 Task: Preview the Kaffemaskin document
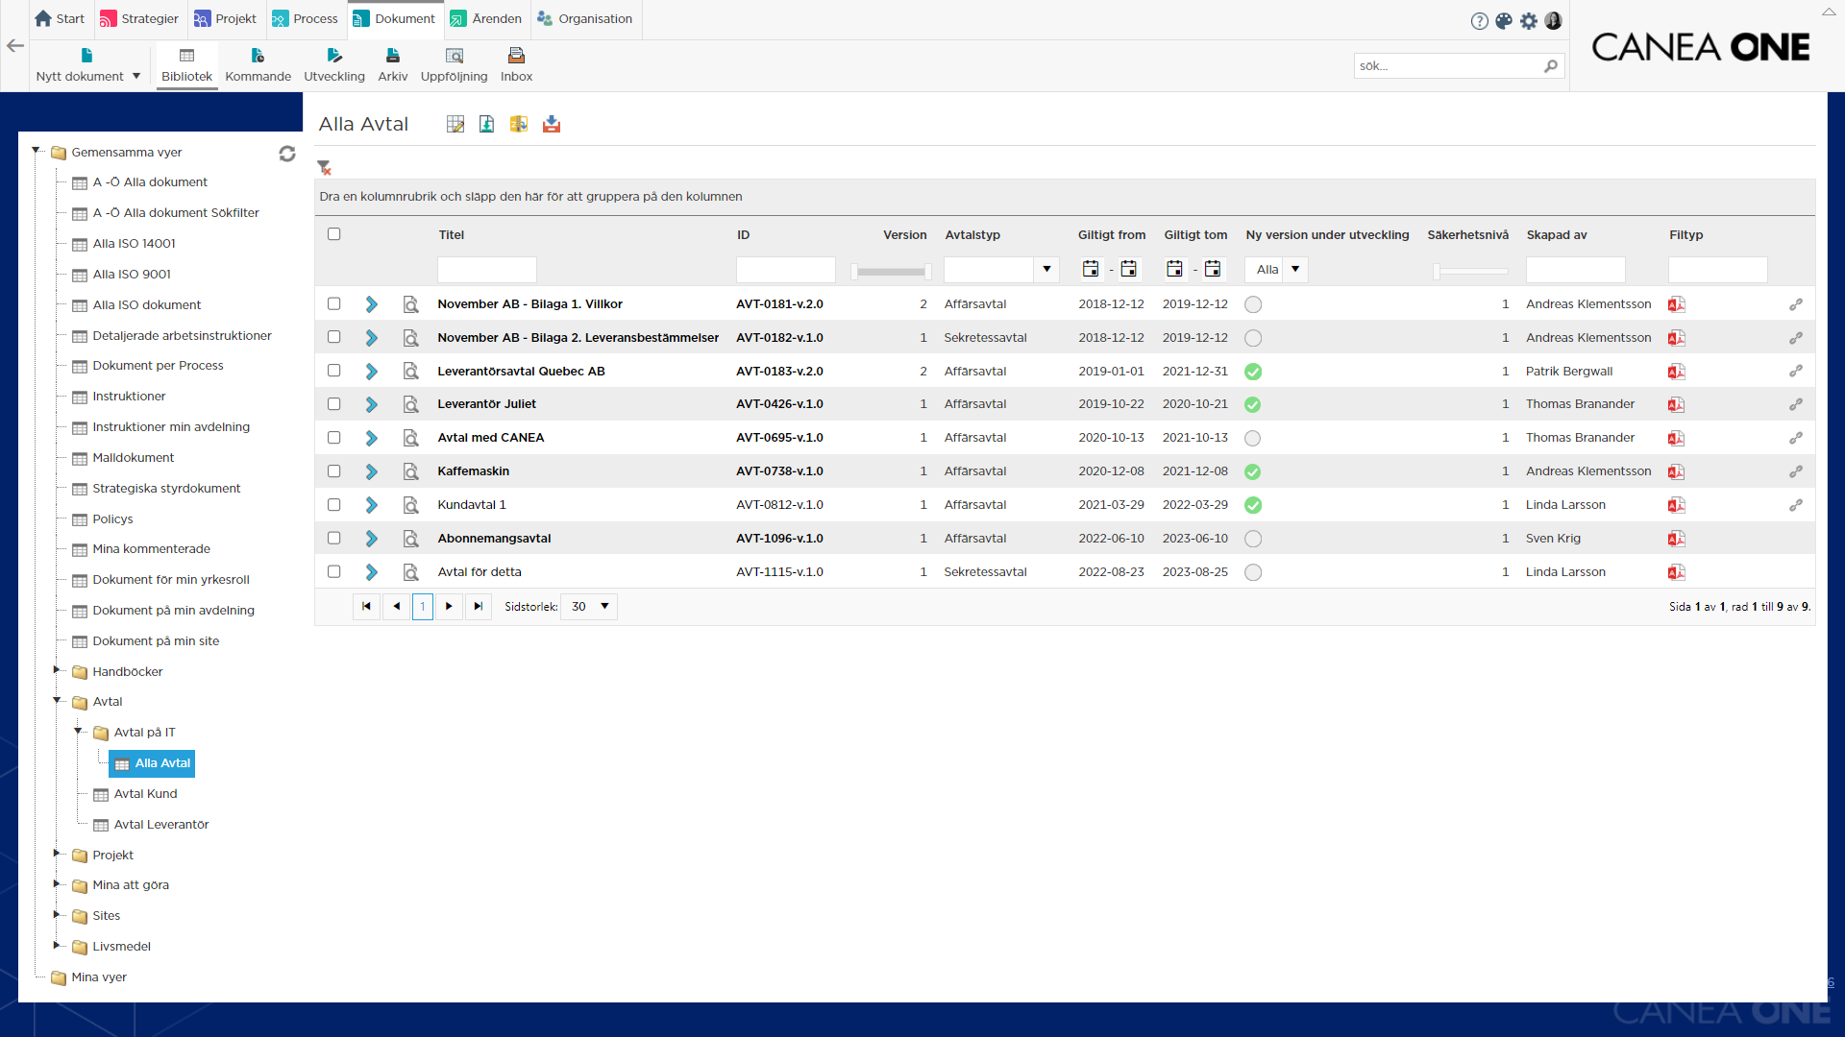pyautogui.click(x=410, y=471)
